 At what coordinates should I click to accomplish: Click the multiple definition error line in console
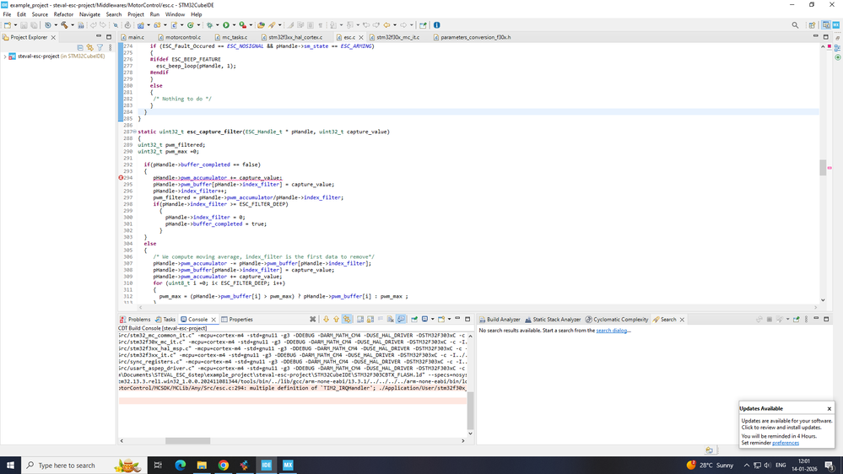[293, 387]
